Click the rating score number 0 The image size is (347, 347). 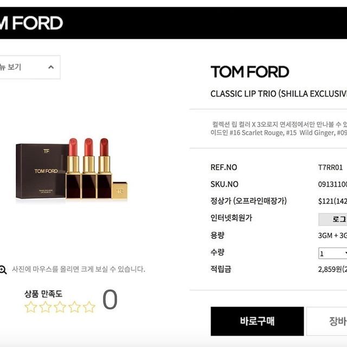[110, 299]
